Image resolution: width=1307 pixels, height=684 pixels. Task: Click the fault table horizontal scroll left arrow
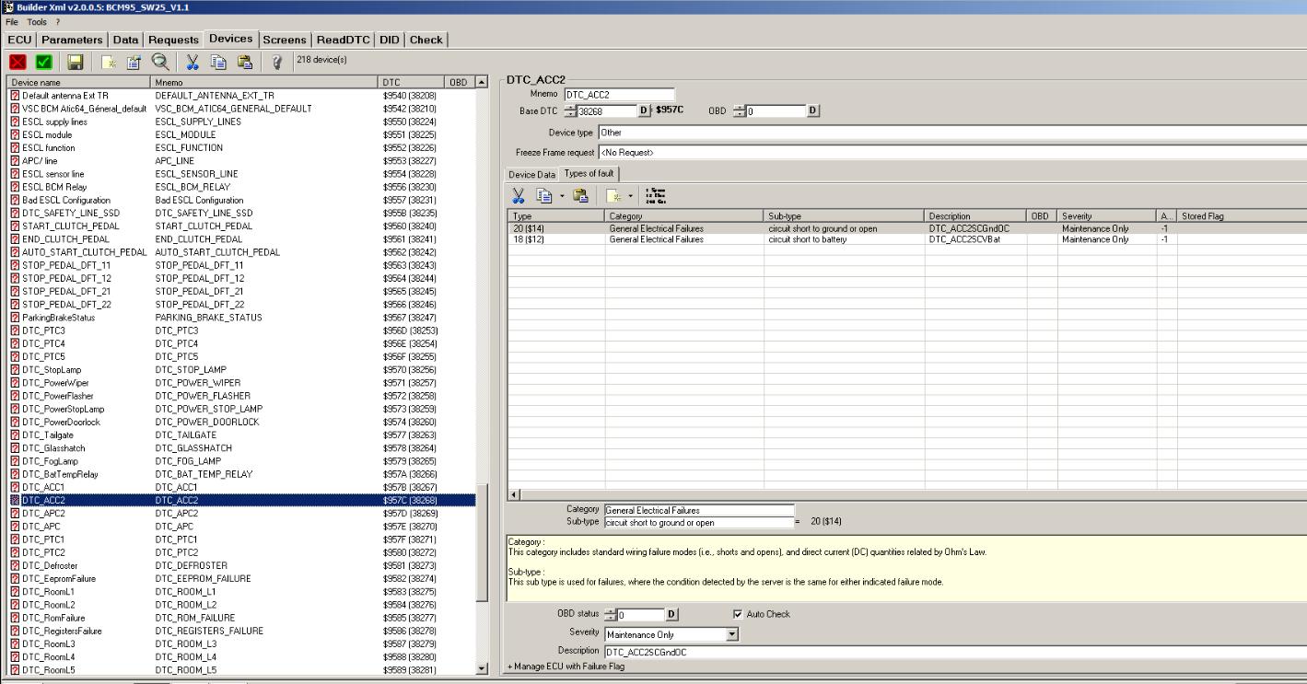[515, 494]
